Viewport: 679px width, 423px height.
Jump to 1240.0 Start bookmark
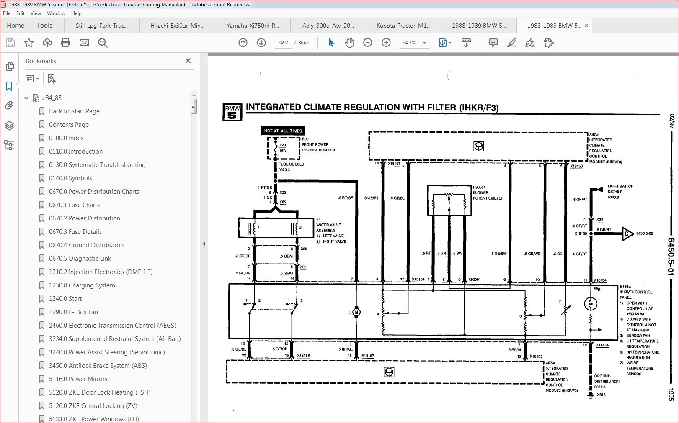[65, 299]
